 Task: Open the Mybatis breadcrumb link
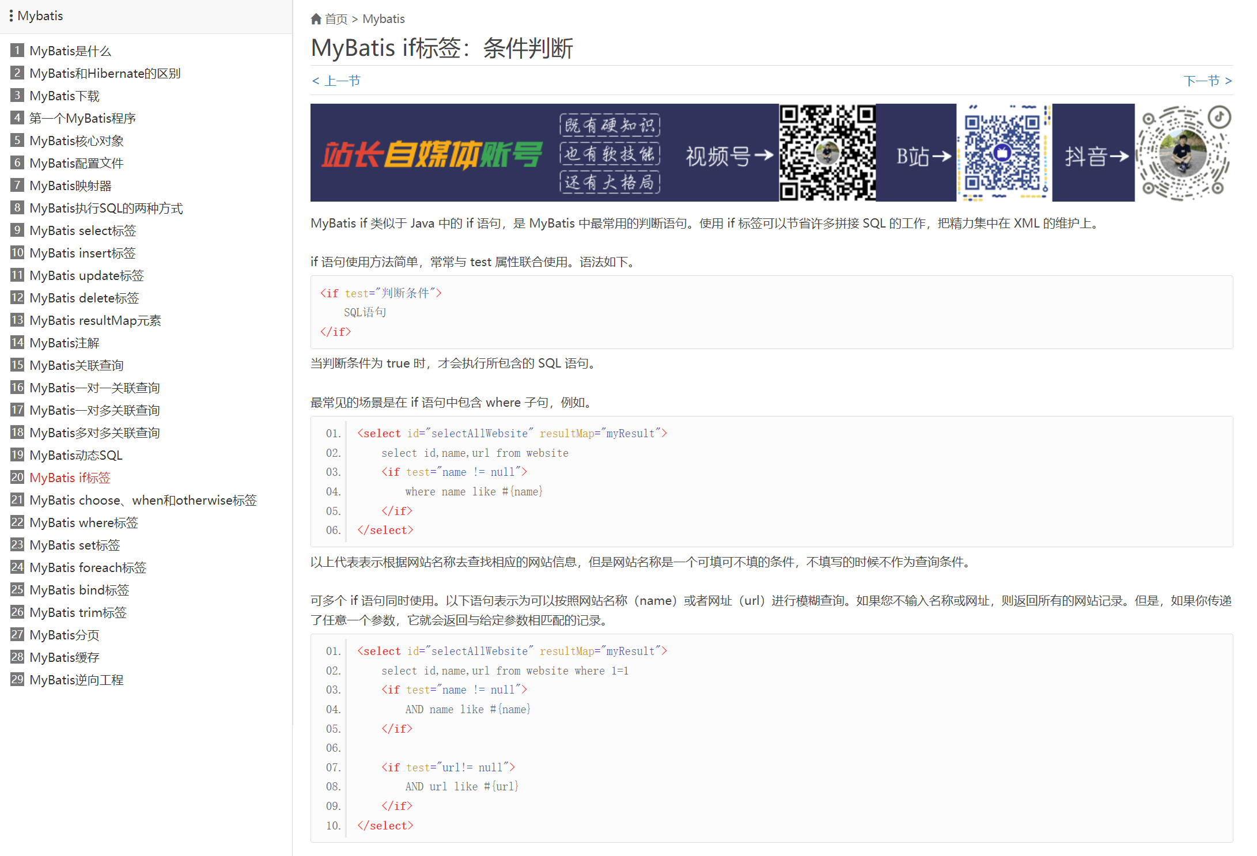[384, 19]
